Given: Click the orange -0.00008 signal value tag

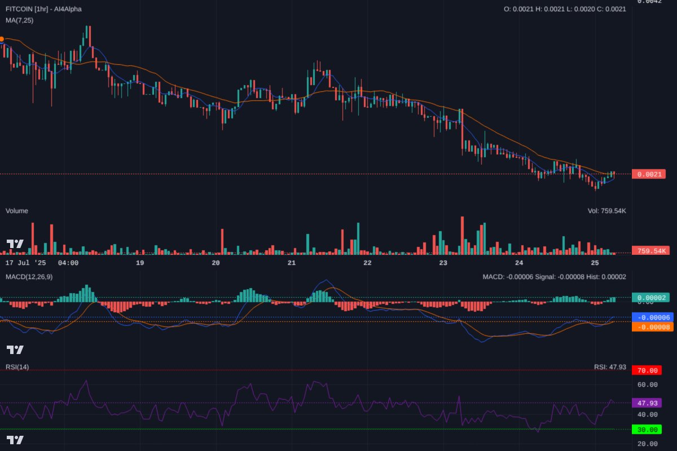Looking at the screenshot, I should point(653,327).
